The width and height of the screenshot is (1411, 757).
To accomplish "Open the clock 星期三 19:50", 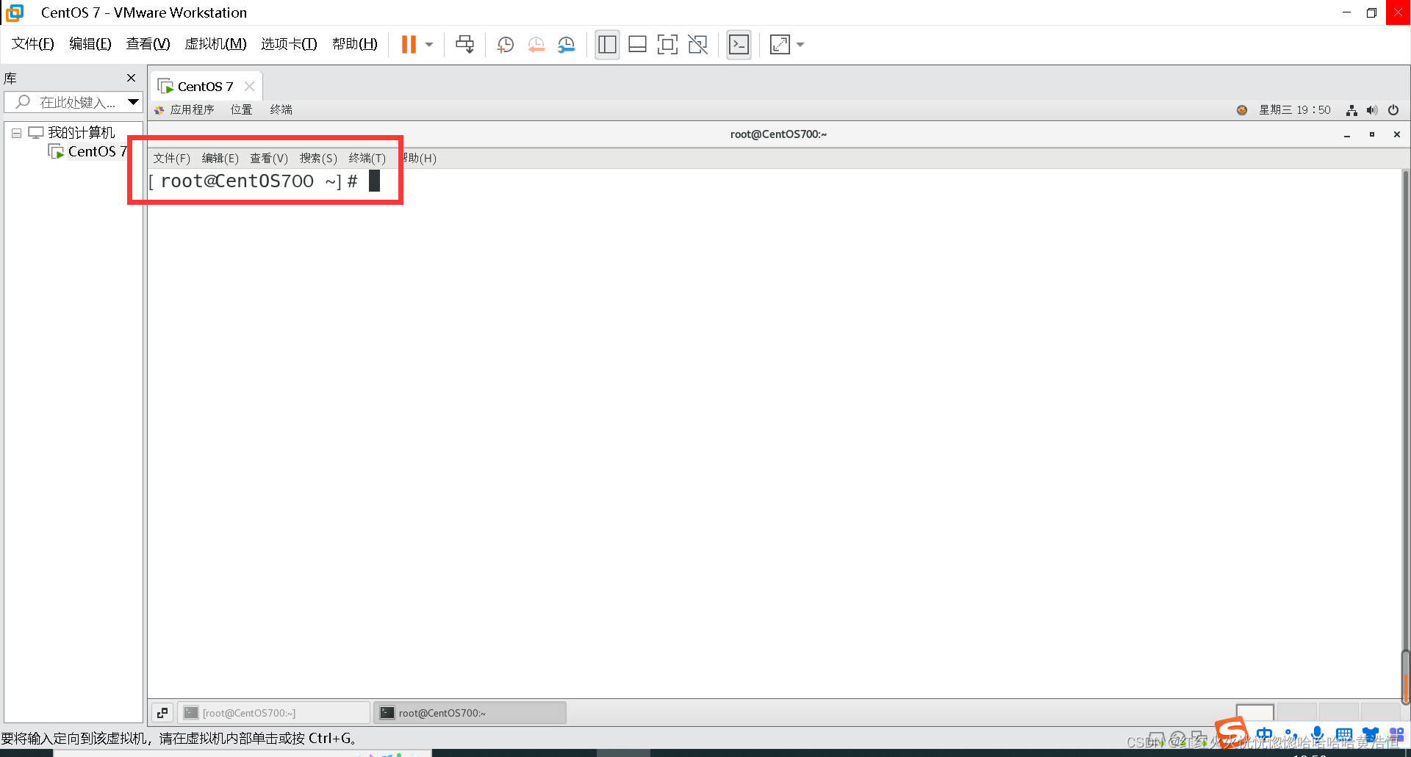I will click(1295, 110).
